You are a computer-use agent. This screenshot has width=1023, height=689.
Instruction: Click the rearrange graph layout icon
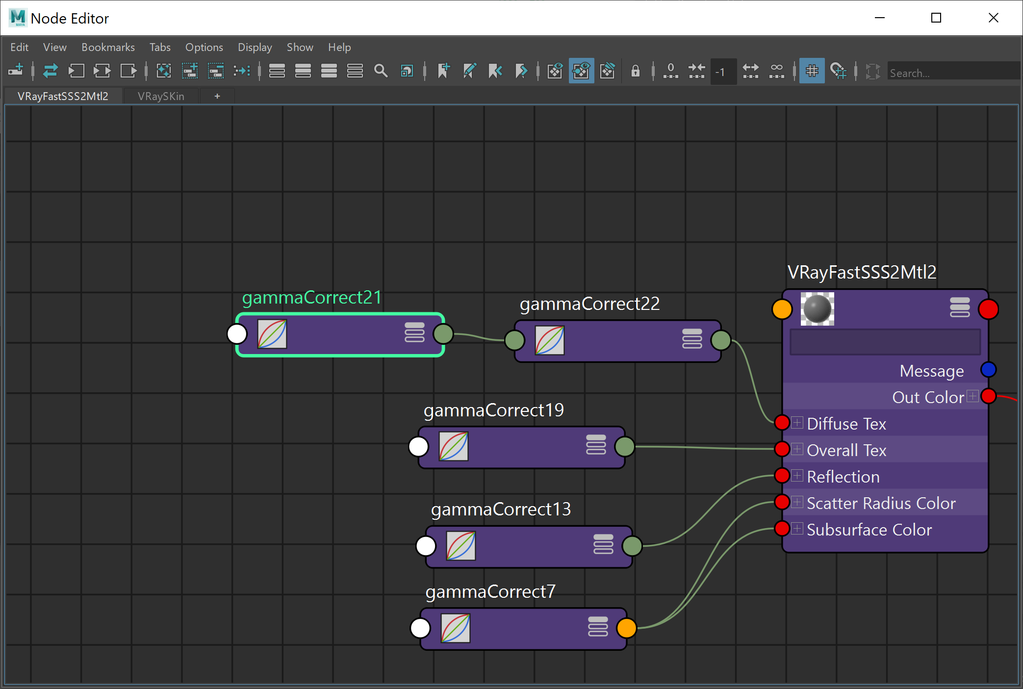click(x=242, y=71)
